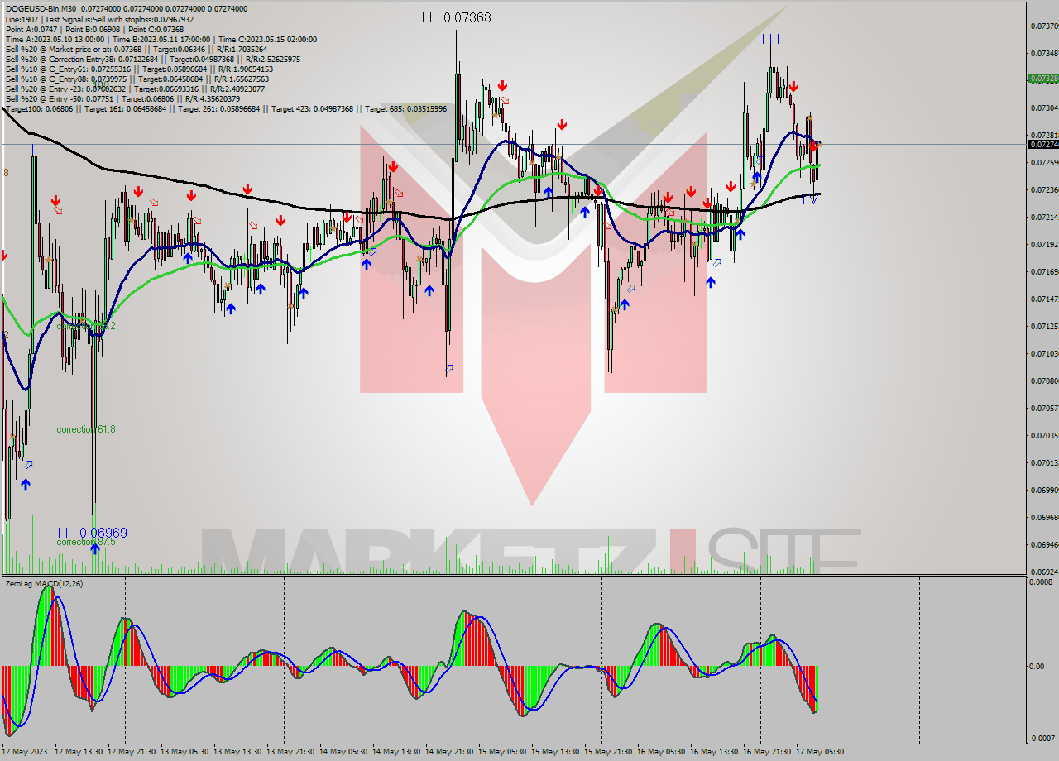Select the 'correction 87.5' level label
Screen dimensions: 1059x761
click(x=86, y=542)
